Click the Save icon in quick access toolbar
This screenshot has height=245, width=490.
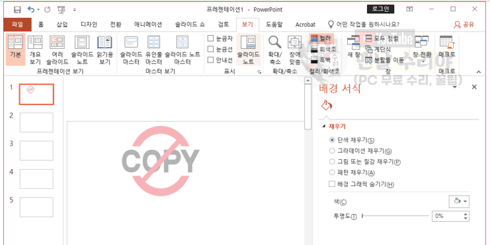pos(17,10)
